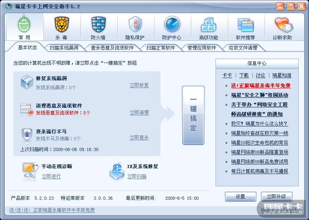
Task: Switch to the 管理应用软件 tab
Action: click(202, 48)
